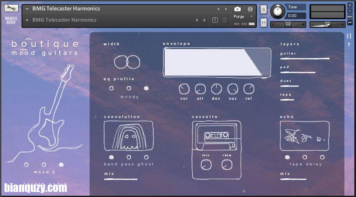This screenshot has width=356, height=197.
Task: Click the cassette mix knob
Action: pos(206,165)
